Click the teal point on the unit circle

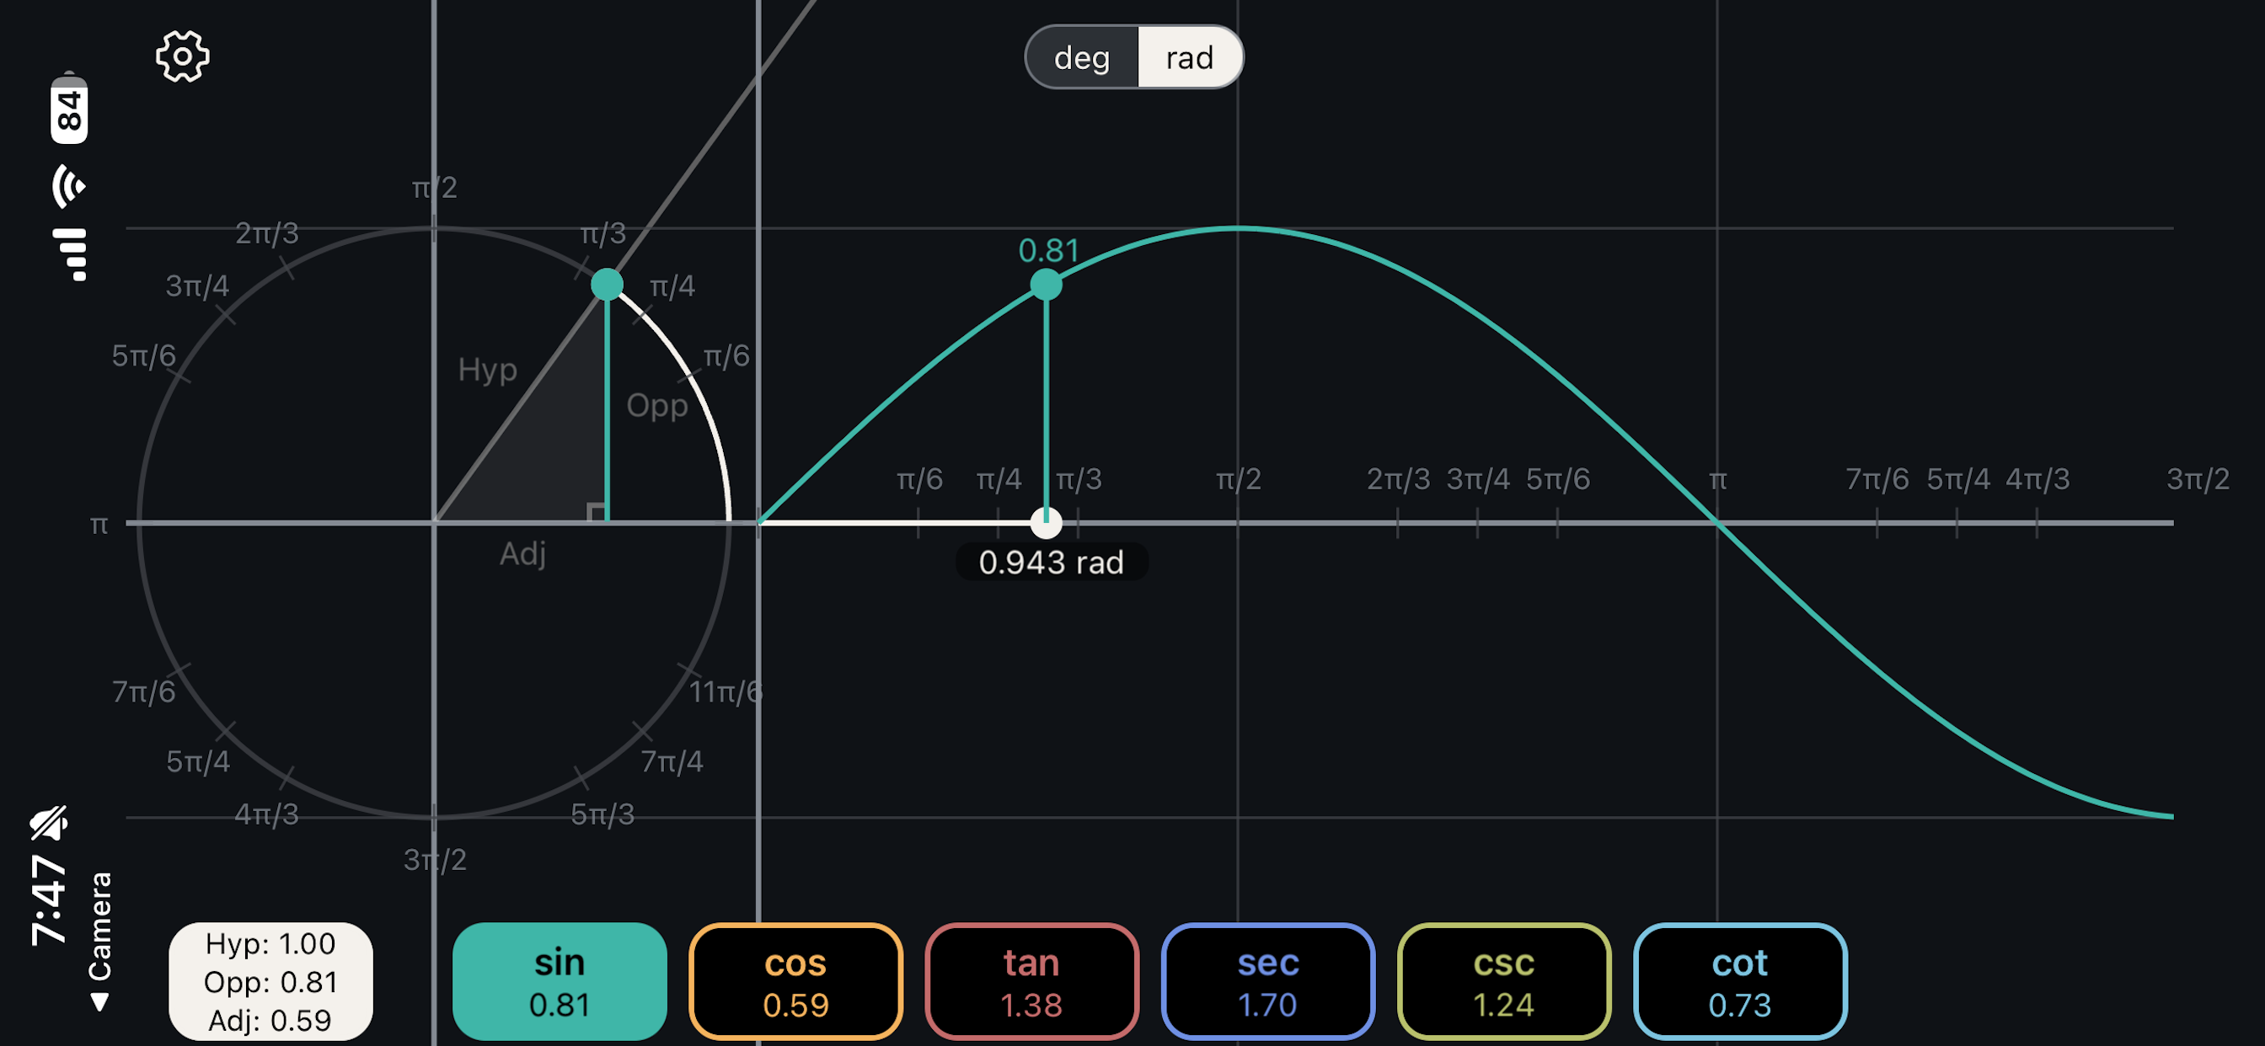click(x=606, y=283)
